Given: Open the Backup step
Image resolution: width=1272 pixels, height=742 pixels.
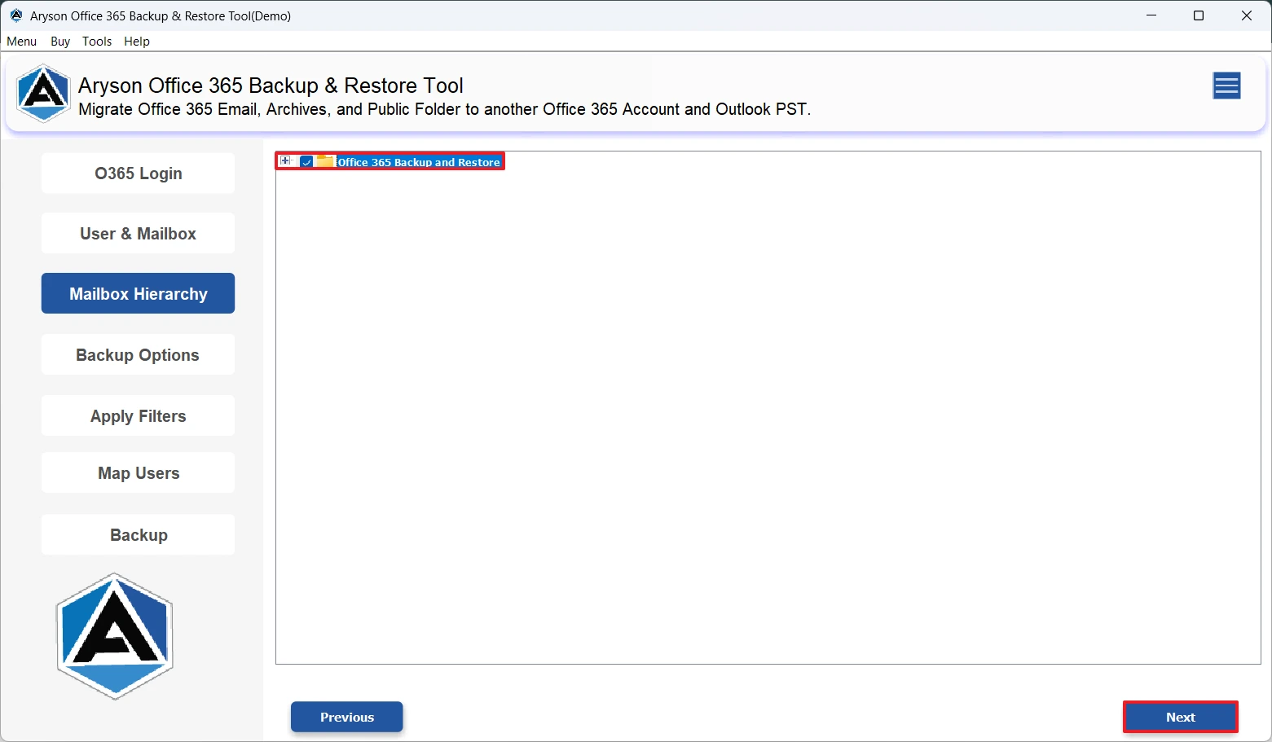Looking at the screenshot, I should (x=138, y=535).
